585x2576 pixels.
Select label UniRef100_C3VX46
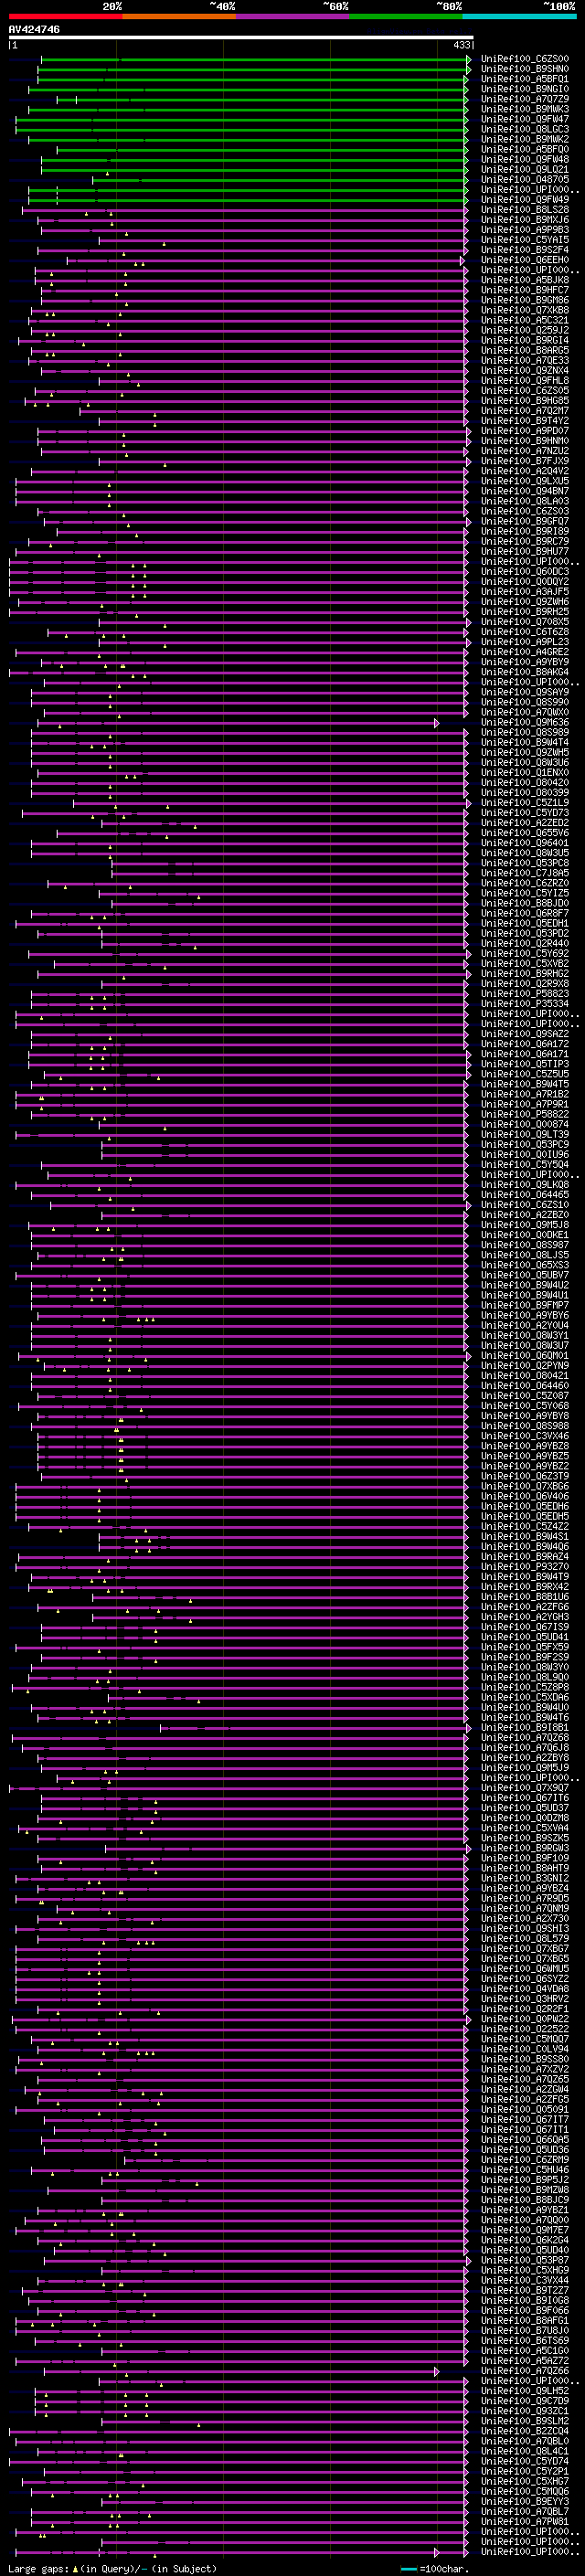pos(525,1436)
